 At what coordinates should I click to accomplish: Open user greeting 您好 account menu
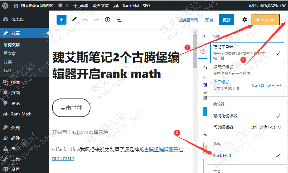click(x=267, y=6)
